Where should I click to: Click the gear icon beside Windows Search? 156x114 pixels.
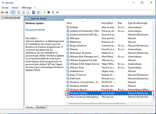(68, 89)
